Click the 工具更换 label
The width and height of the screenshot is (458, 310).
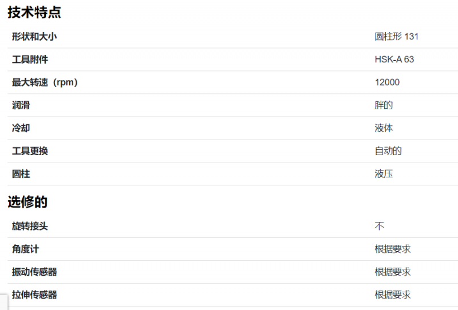30,151
